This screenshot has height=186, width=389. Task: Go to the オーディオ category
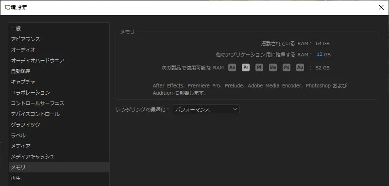pyautogui.click(x=59, y=50)
